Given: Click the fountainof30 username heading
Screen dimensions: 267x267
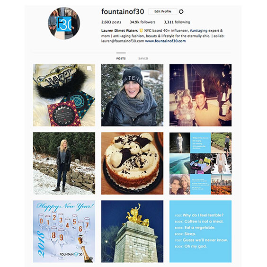Looking at the screenshot, I should (123, 11).
